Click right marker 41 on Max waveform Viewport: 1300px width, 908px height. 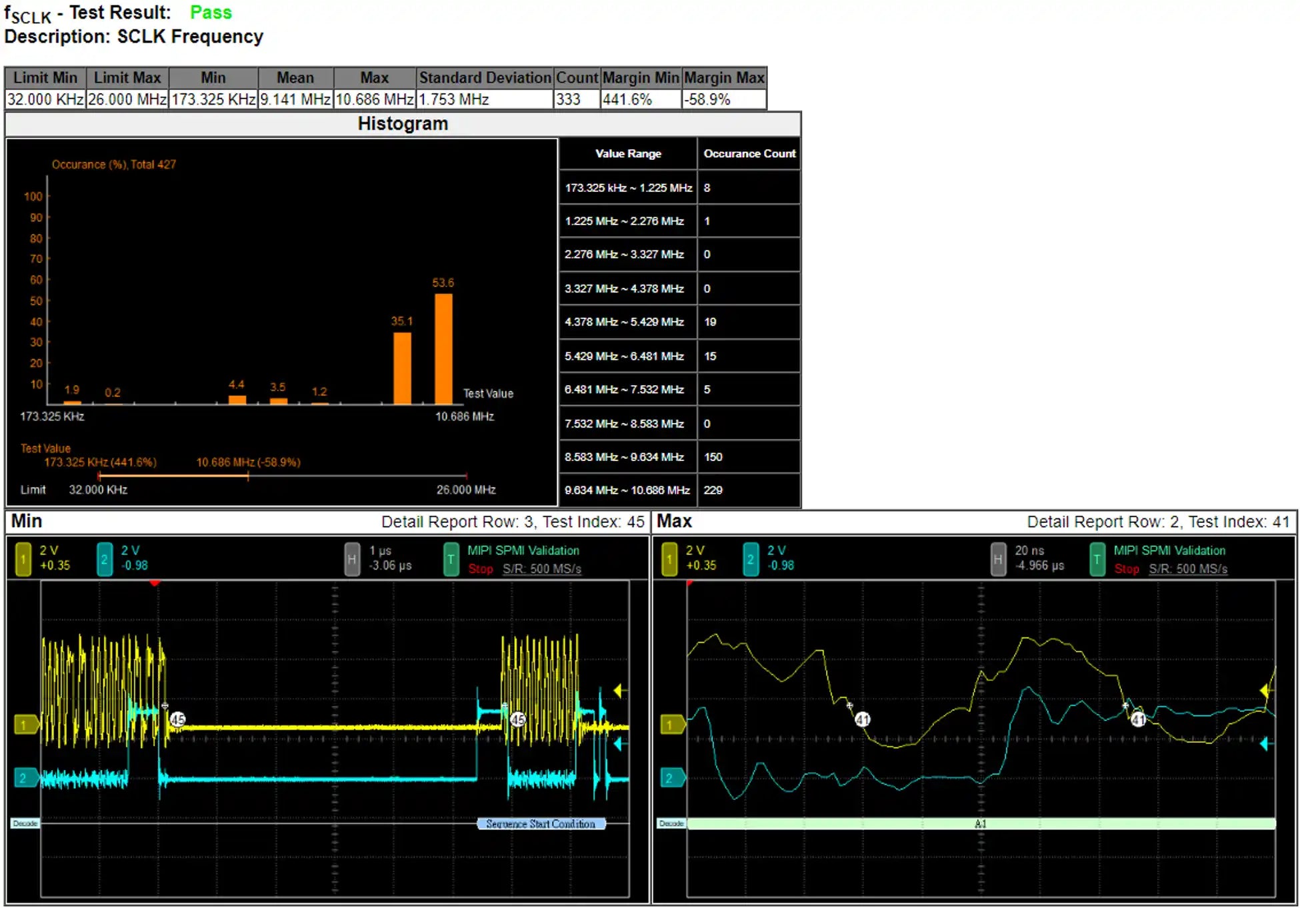(x=1138, y=719)
